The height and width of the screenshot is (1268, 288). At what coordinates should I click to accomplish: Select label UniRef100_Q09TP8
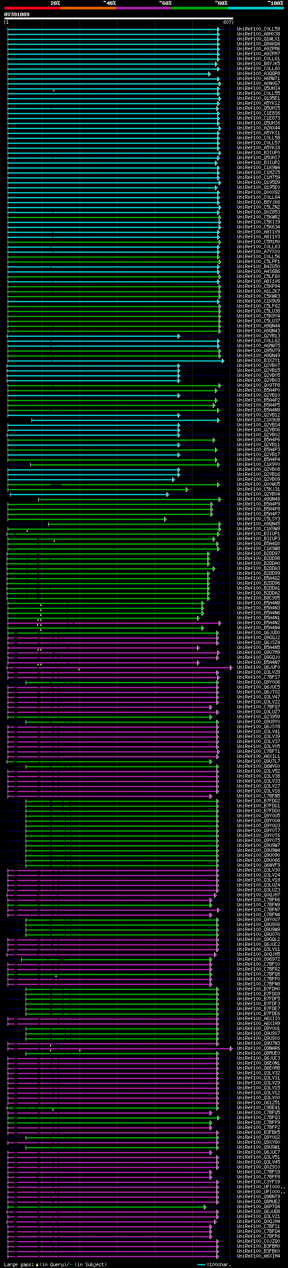tap(258, 385)
